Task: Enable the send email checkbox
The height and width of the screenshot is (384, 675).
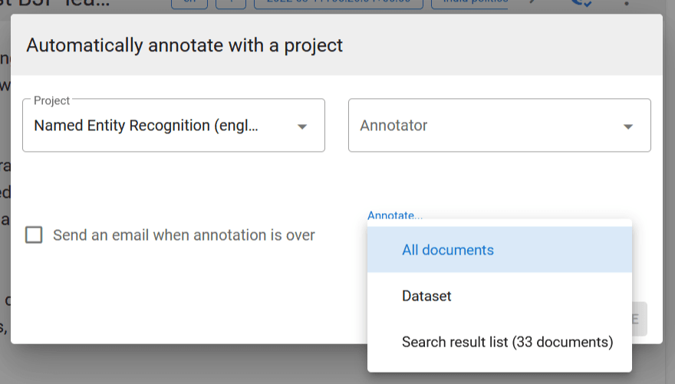Action: coord(34,235)
